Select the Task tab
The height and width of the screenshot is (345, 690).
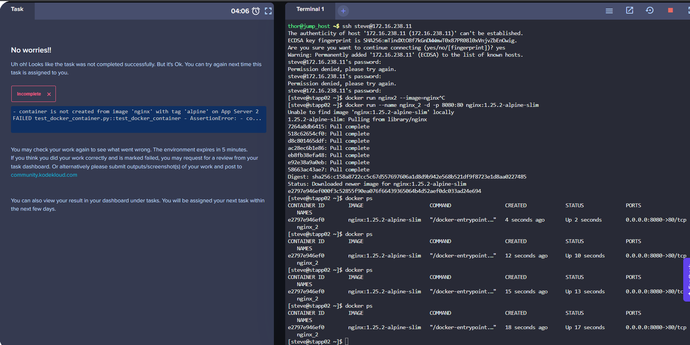[x=17, y=9]
